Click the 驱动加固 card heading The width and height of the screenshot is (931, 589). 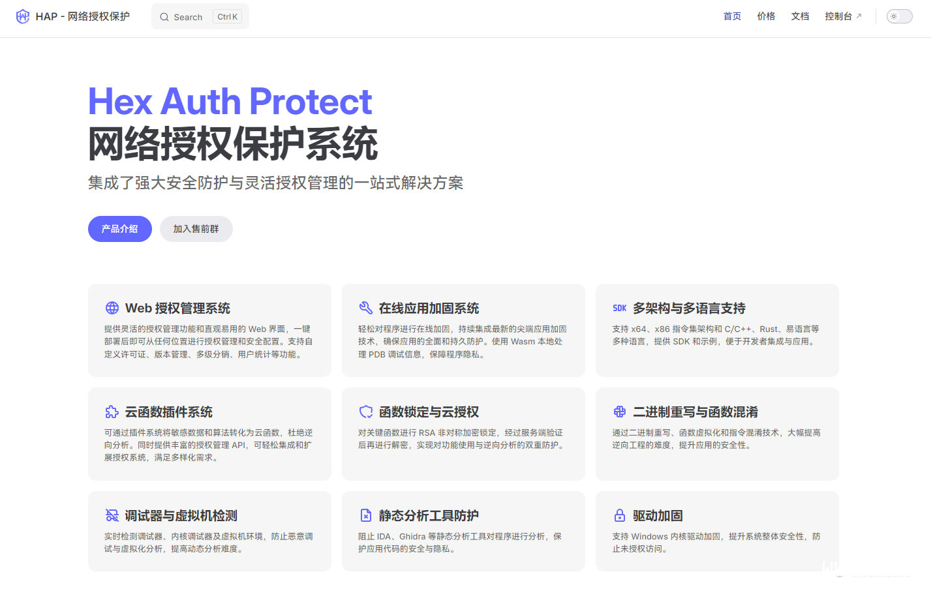[658, 515]
